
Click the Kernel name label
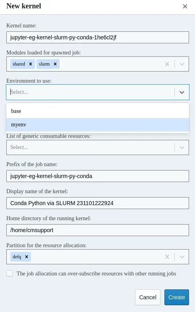tap(21, 26)
